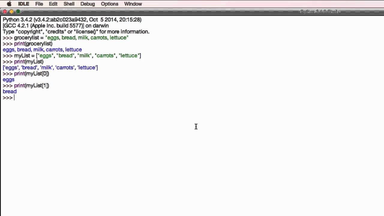
Task: Click the bracketed list output line
Action: click(x=50, y=67)
